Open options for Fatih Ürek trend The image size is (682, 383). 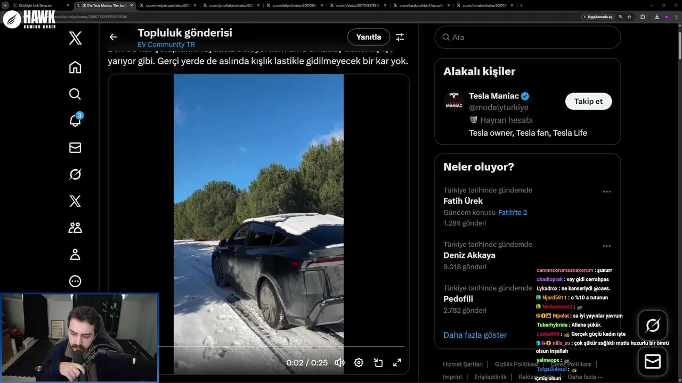[x=606, y=191]
